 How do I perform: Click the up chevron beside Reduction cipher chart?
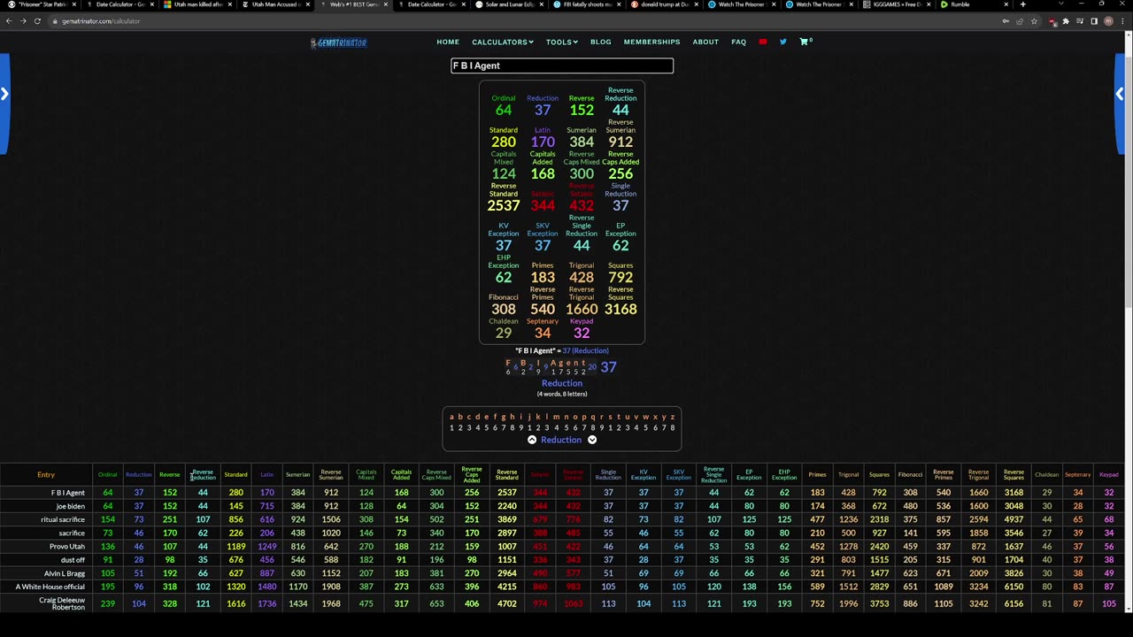pyautogui.click(x=532, y=440)
